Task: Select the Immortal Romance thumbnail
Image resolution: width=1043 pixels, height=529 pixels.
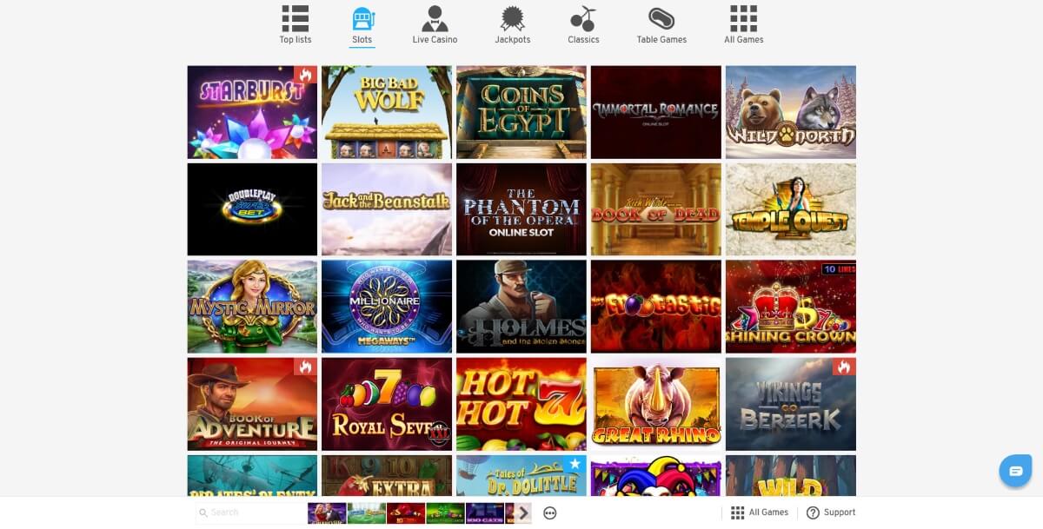Action: [656, 112]
